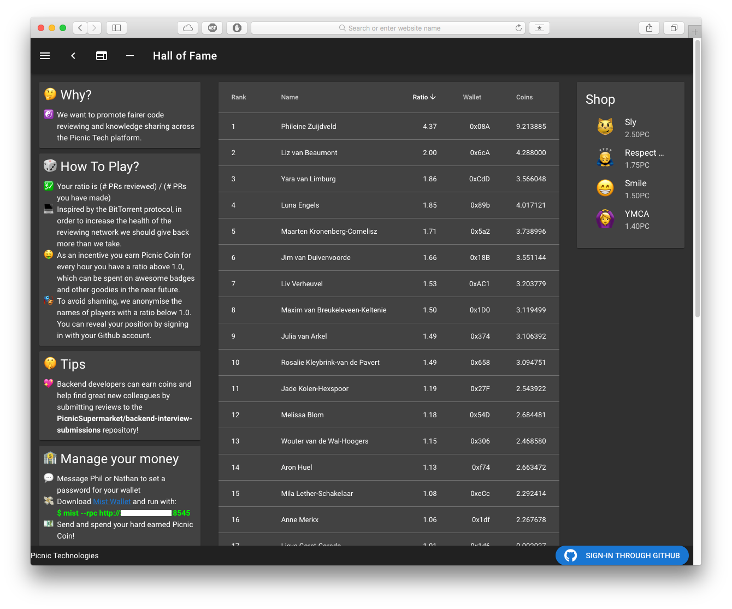Purchase the Smile badge for 1.50PC
Viewport: 732px width, 609px height.
[x=605, y=188]
